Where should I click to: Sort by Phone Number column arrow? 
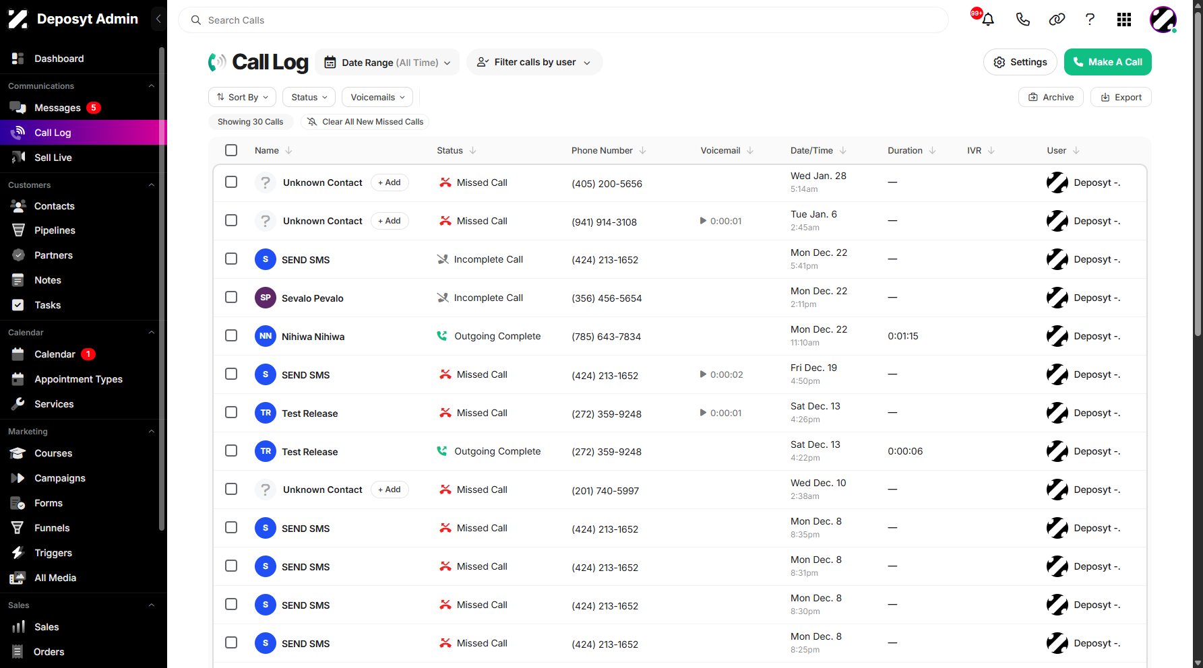(642, 151)
